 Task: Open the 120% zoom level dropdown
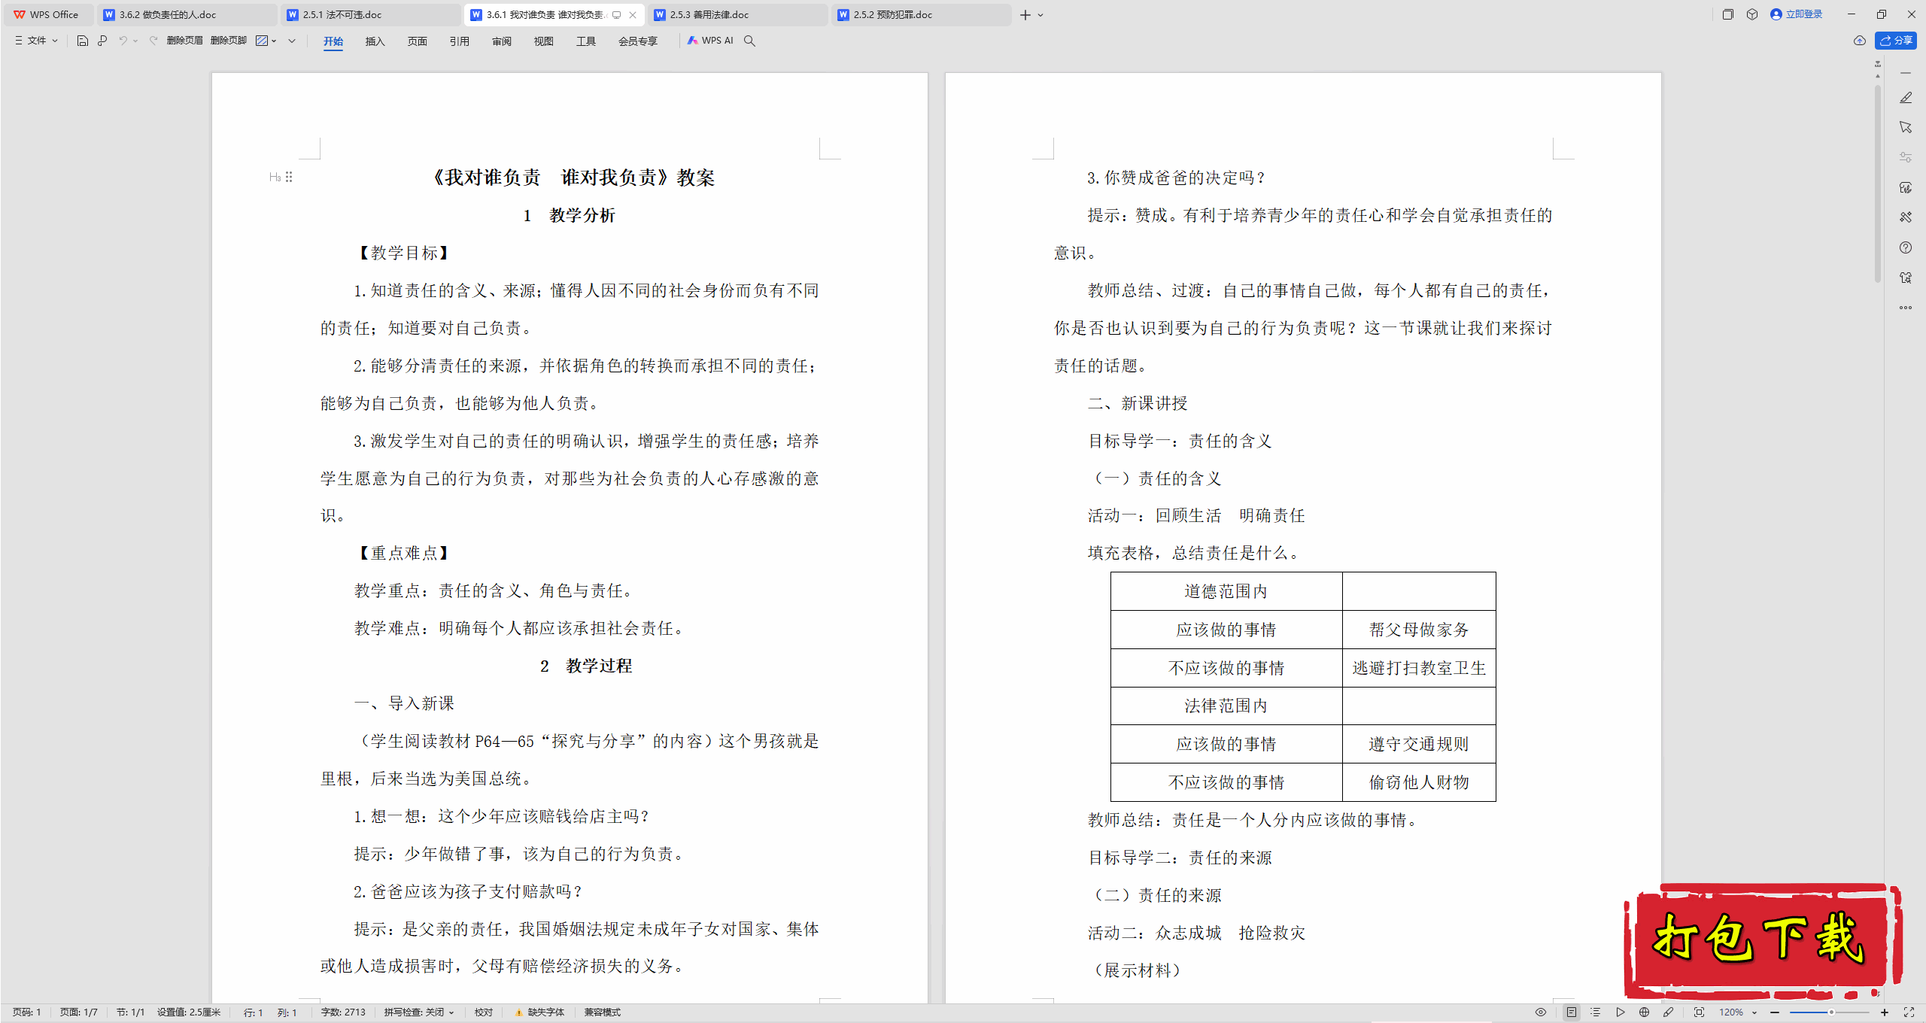pyautogui.click(x=1737, y=1012)
